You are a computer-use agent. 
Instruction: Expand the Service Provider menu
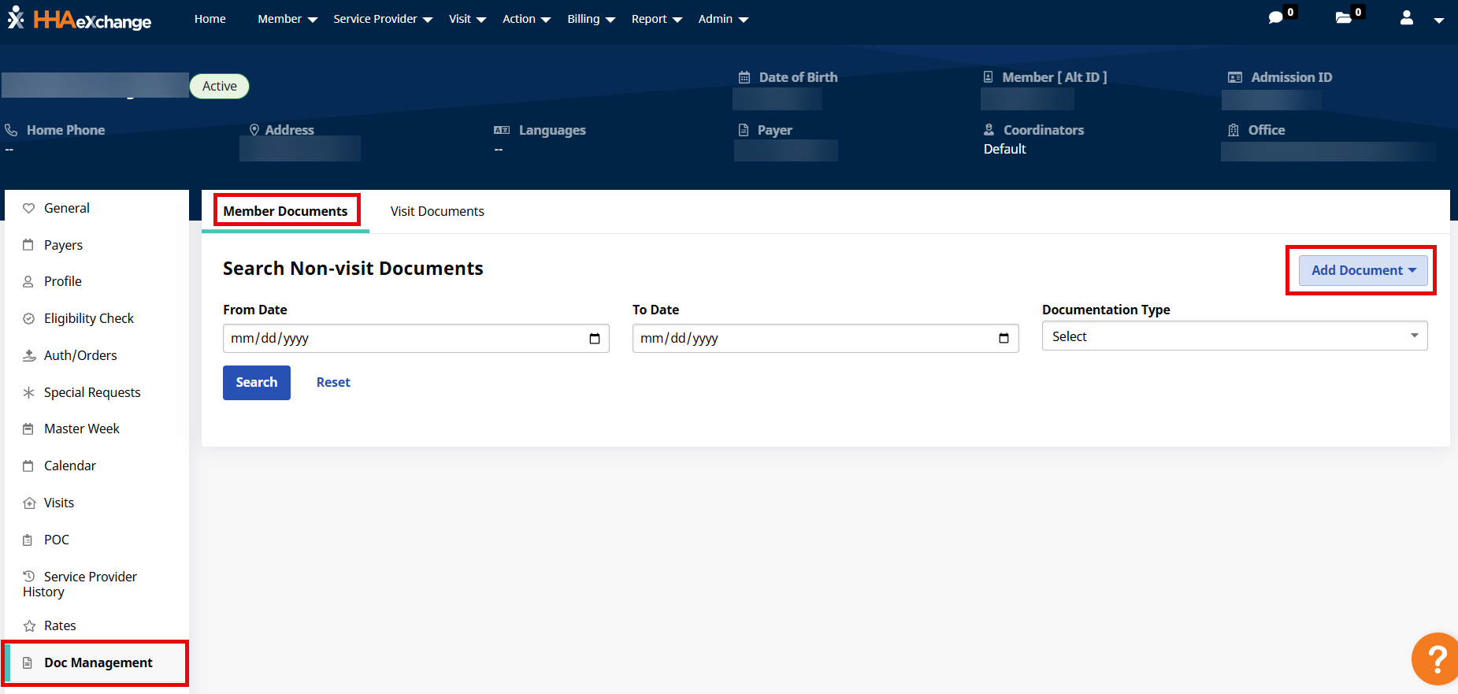pyautogui.click(x=383, y=19)
